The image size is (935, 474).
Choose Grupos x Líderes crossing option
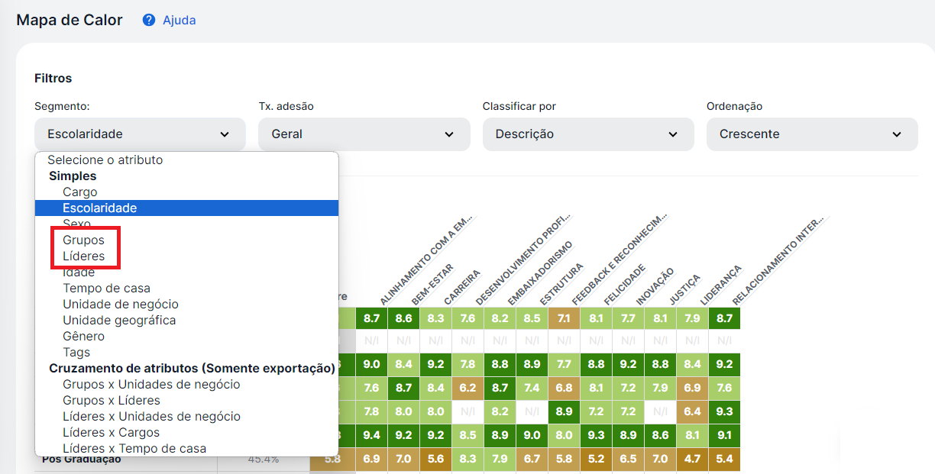tap(112, 401)
